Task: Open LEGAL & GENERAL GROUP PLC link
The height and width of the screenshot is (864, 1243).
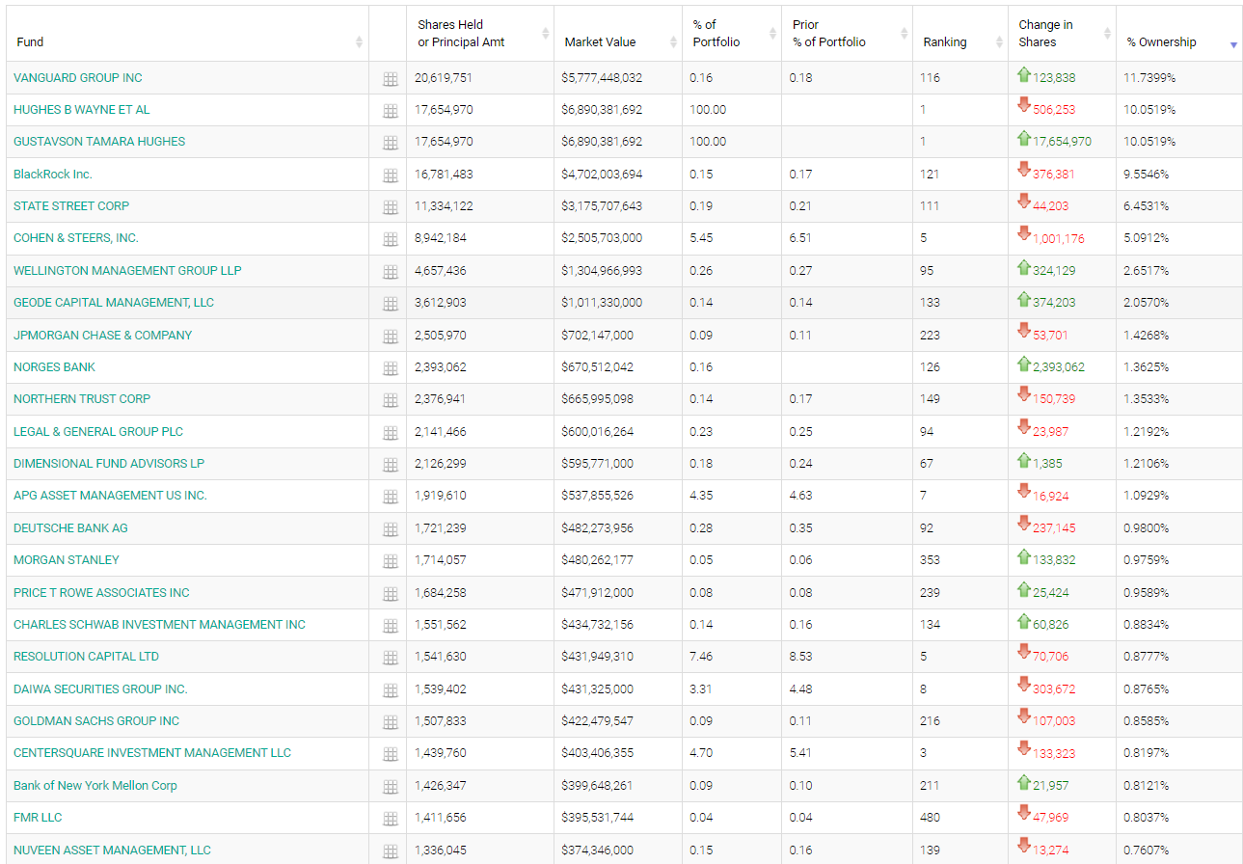Action: pos(98,432)
